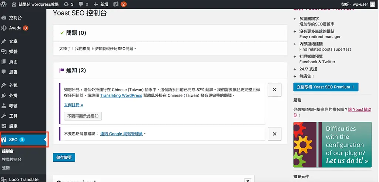Click the home icon beside the site name
Viewport: 379px width, 182px height.
(14, 4)
